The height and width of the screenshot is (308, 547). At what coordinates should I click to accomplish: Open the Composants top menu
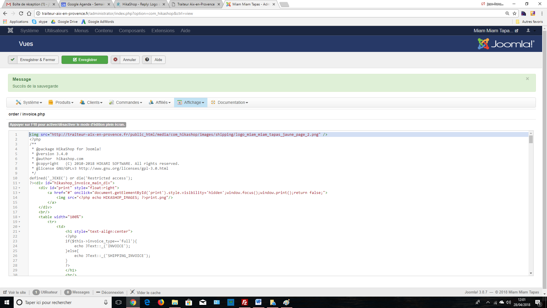pos(132,31)
